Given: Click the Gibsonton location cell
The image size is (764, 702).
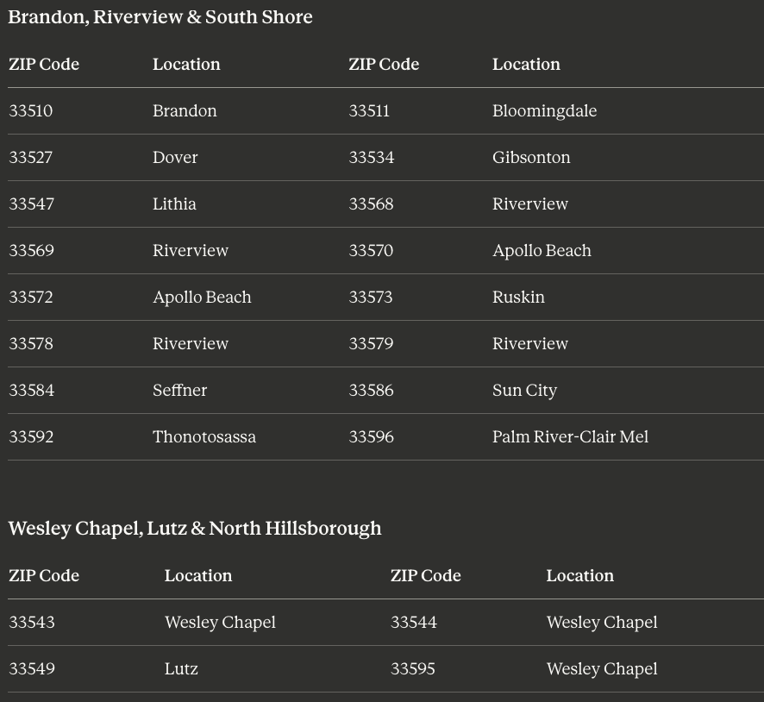Looking at the screenshot, I should [531, 157].
